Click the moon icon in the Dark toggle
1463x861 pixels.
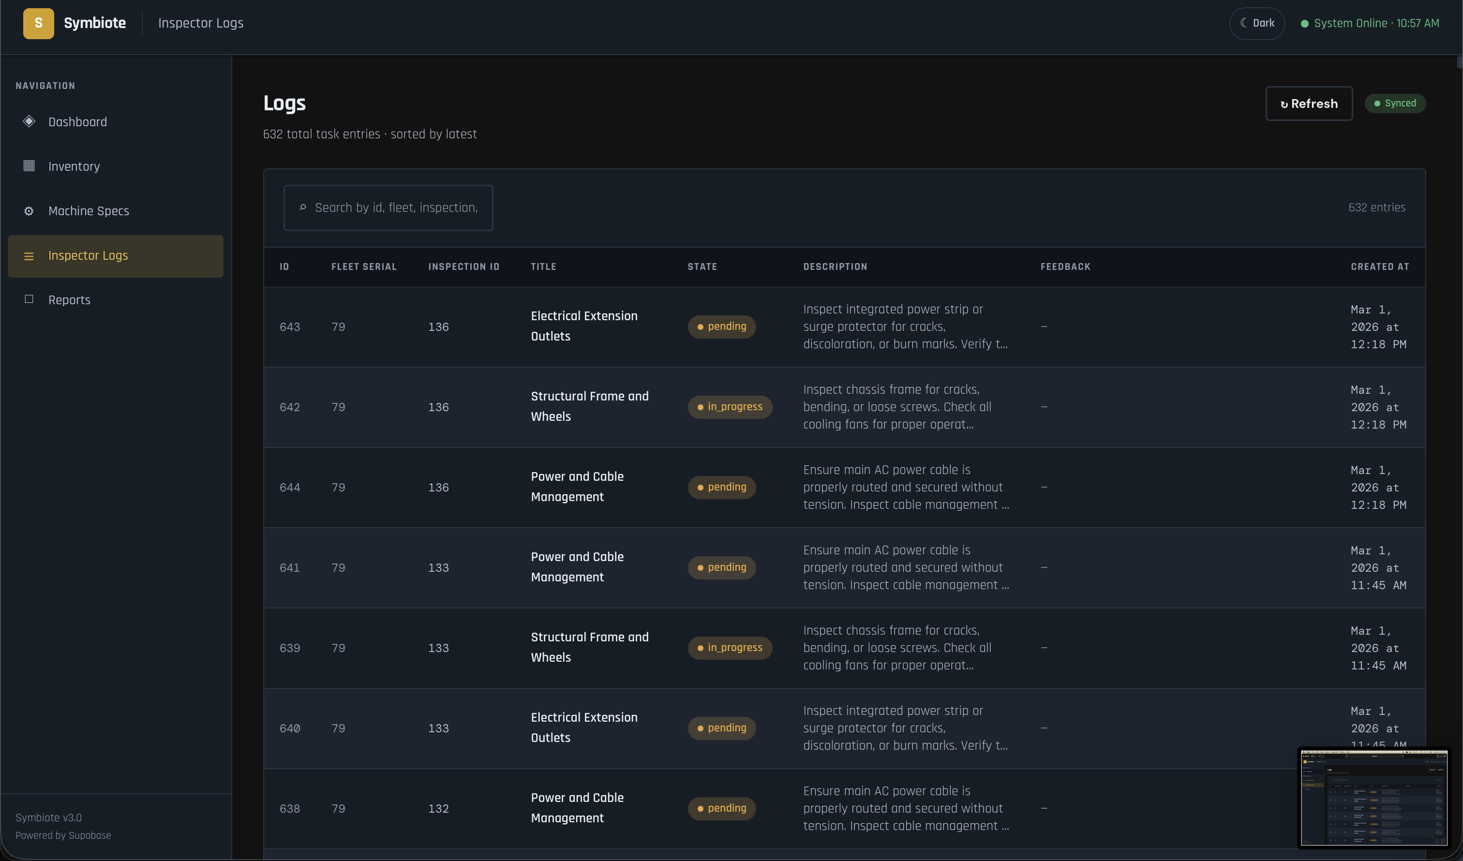click(1243, 23)
